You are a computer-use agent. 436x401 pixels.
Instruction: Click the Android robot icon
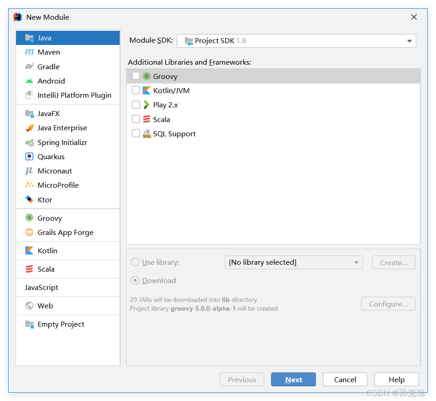29,81
